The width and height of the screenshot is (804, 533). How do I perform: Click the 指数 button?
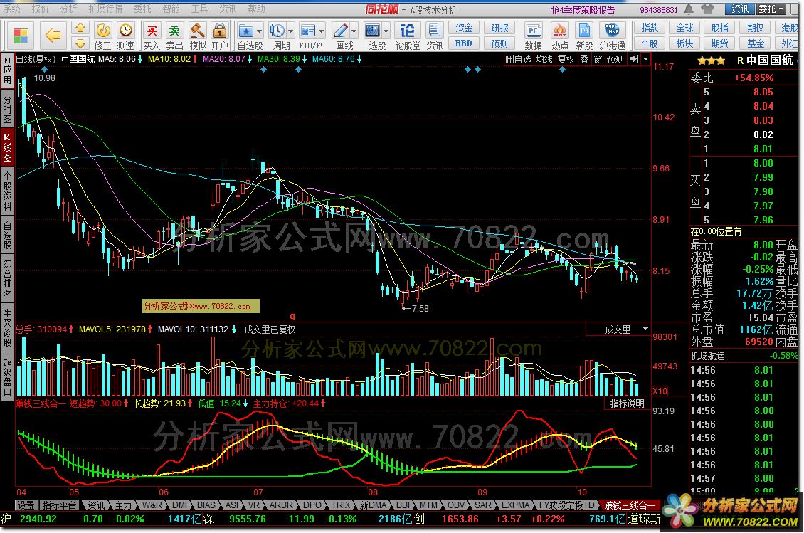point(650,28)
